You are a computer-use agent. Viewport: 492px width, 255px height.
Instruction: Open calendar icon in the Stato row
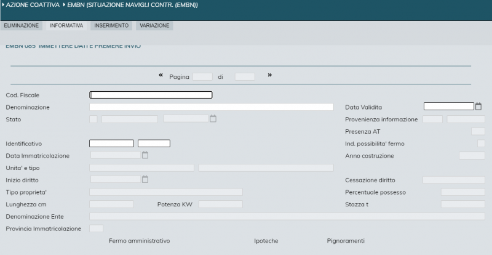(213, 119)
